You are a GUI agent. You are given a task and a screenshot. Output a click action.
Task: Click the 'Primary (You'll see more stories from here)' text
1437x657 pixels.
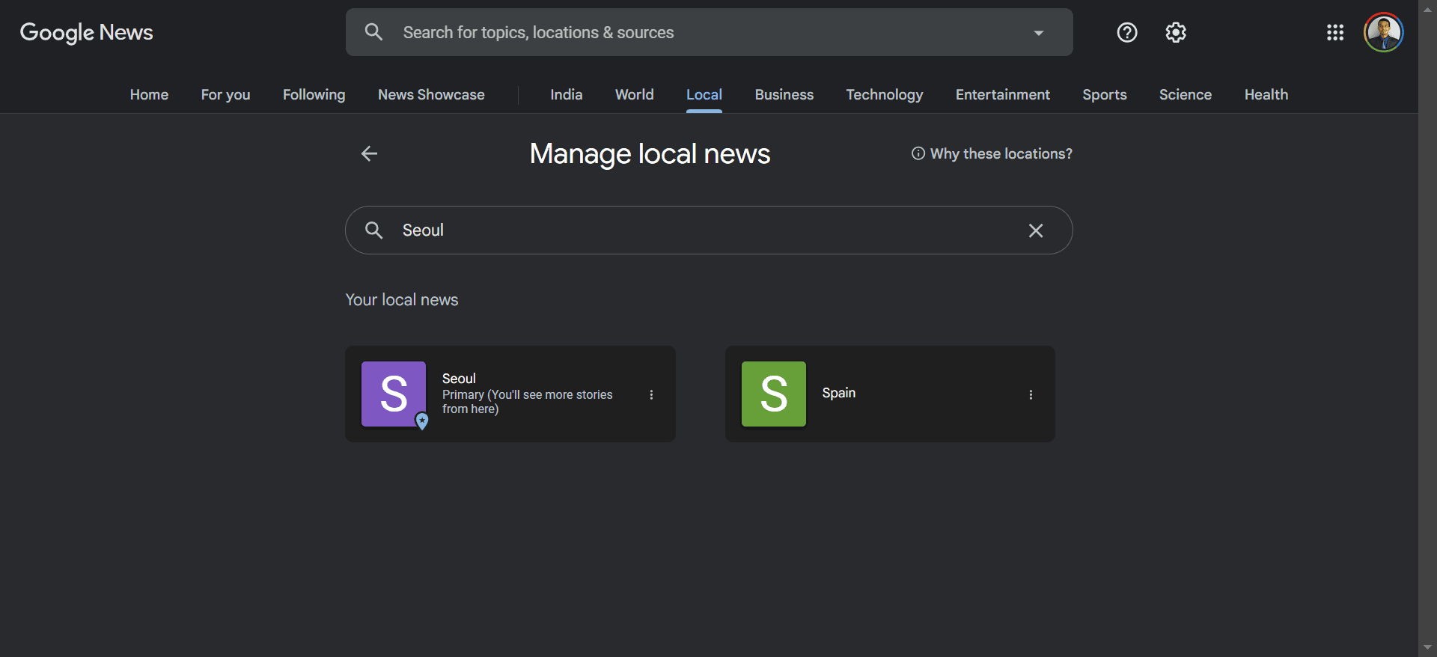click(527, 402)
